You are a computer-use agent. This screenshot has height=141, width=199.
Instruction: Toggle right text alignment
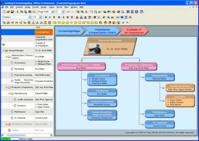(x=68, y=17)
